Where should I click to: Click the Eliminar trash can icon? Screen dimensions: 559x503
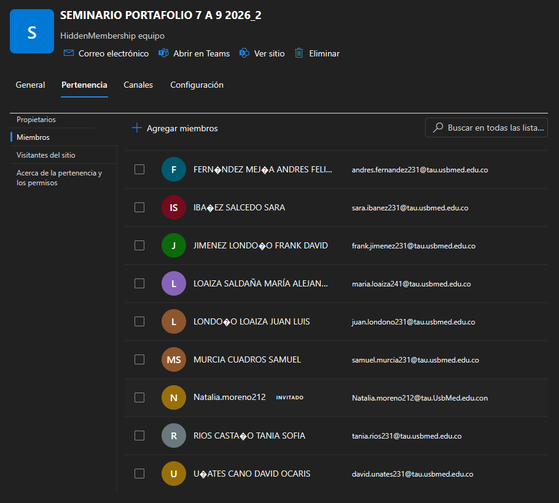[x=299, y=53]
